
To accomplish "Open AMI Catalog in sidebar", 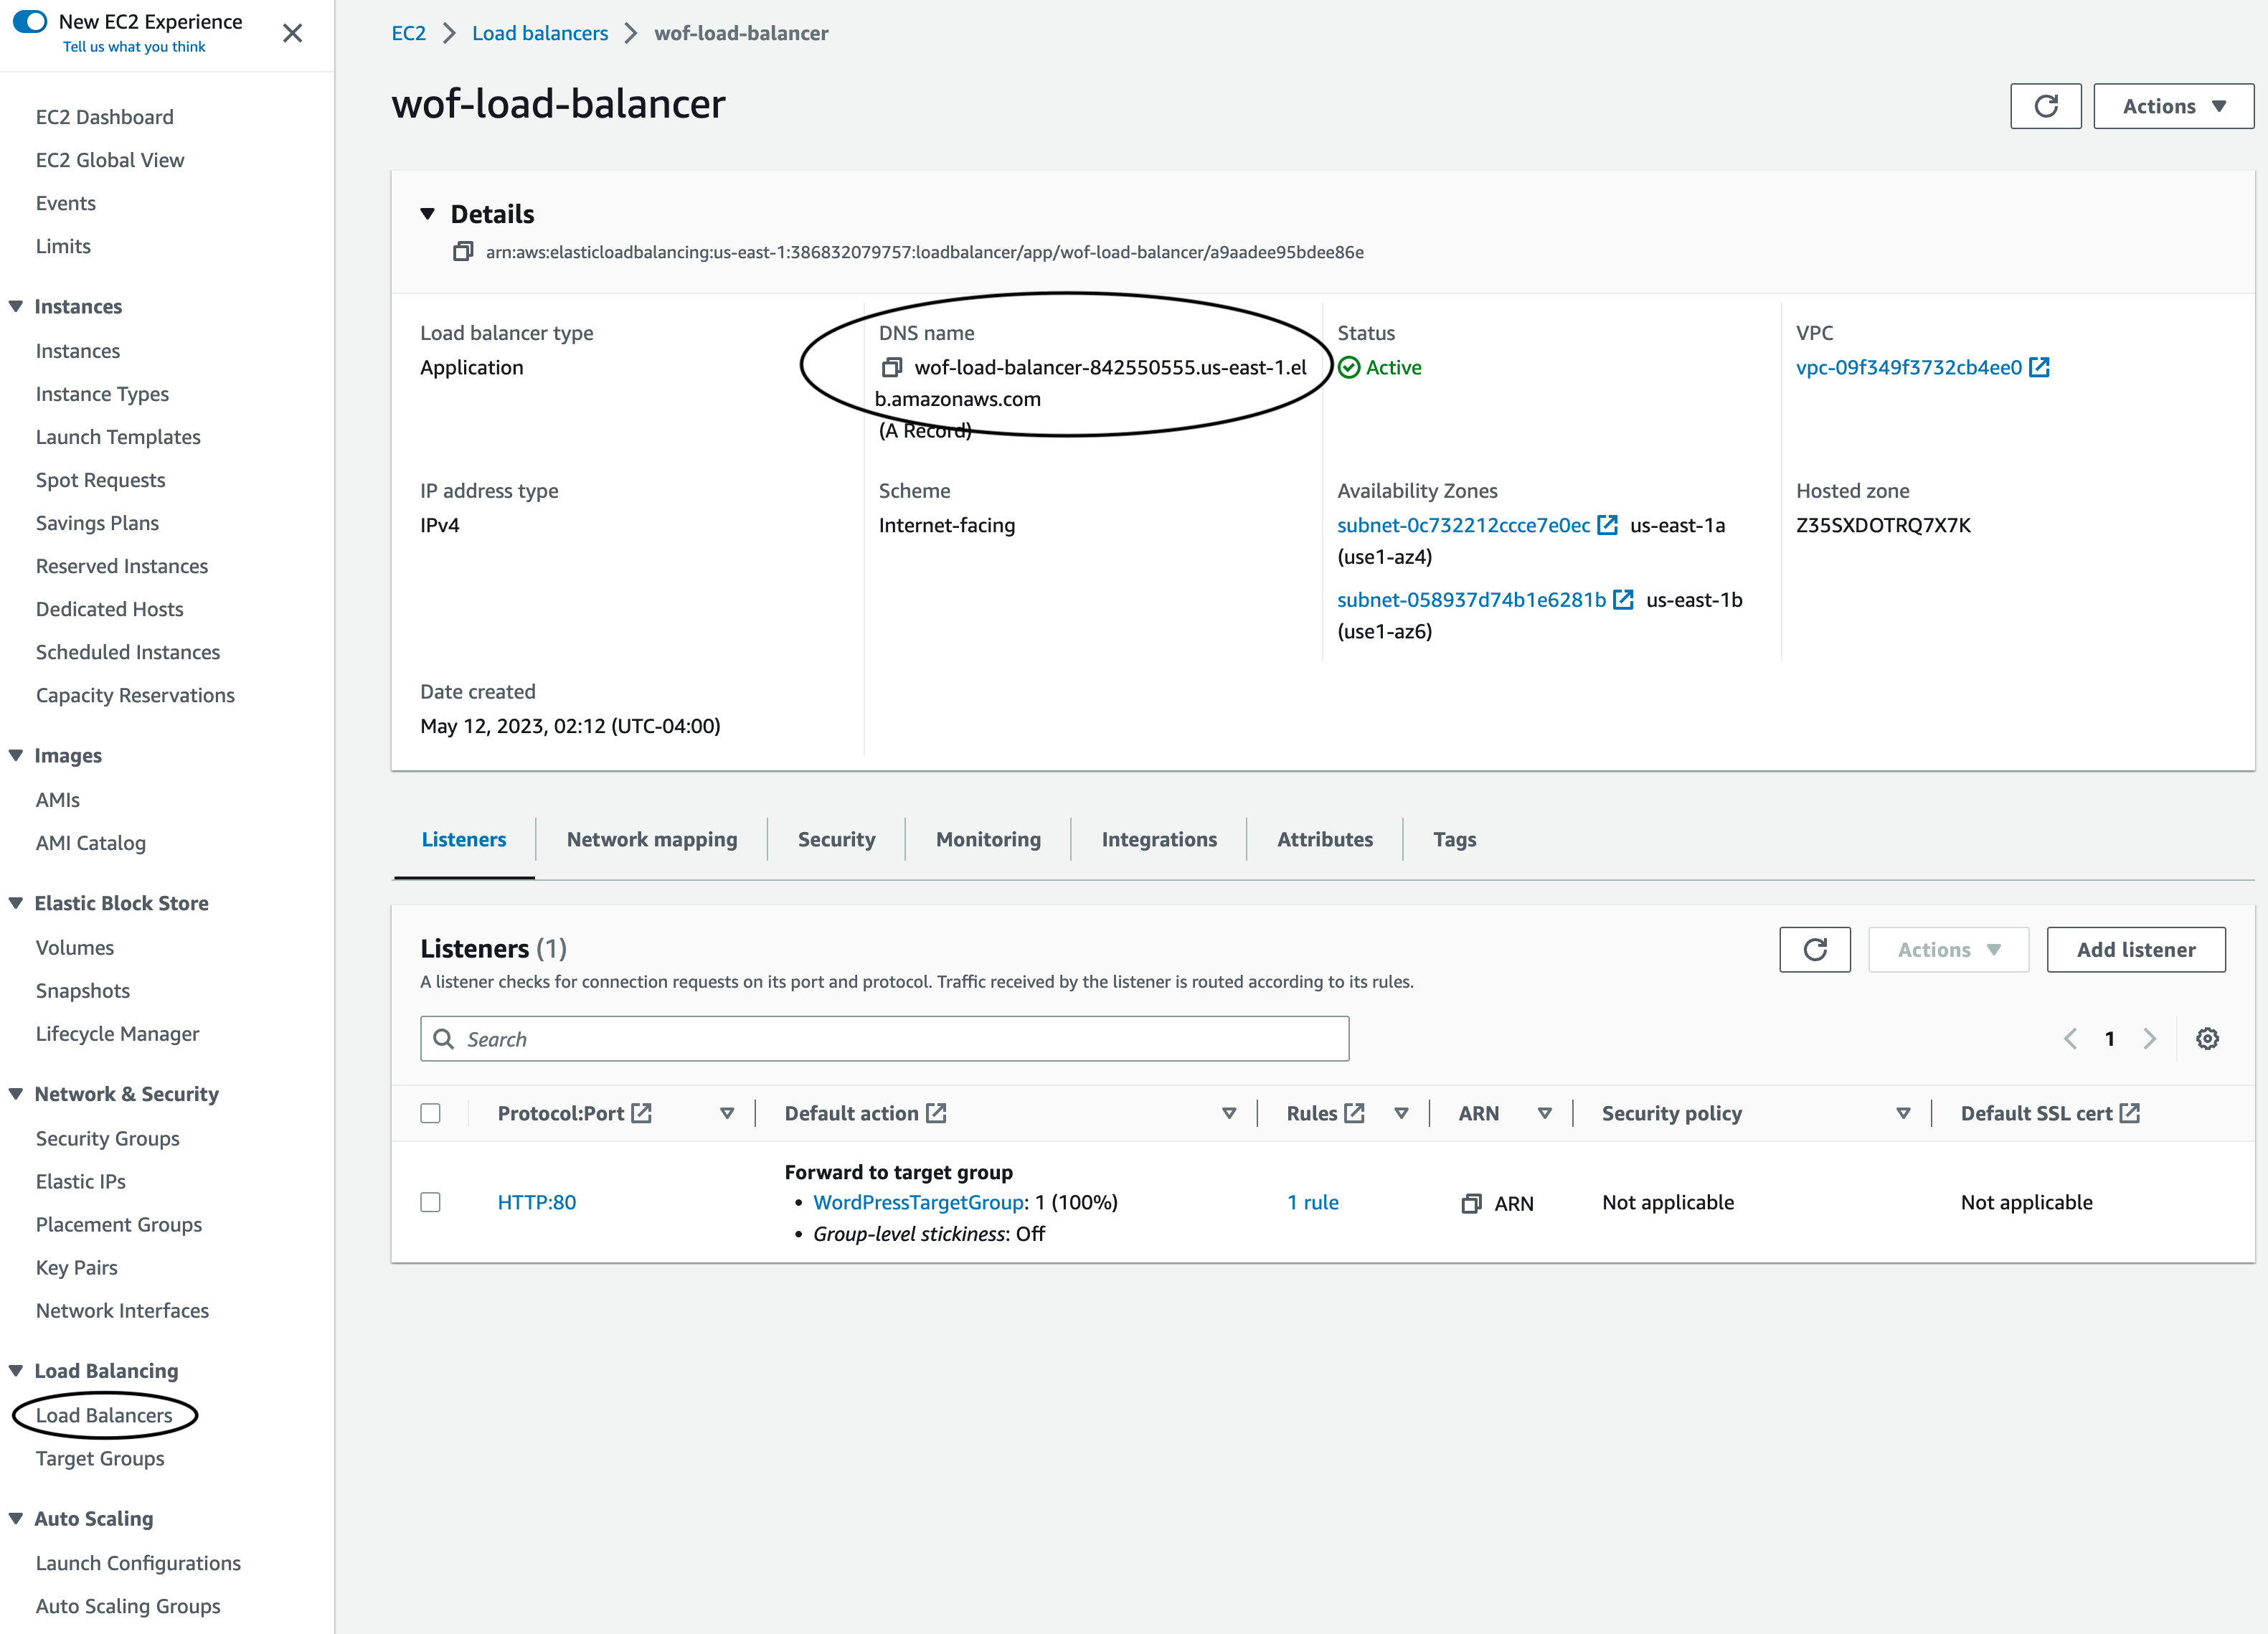I will pos(91,843).
